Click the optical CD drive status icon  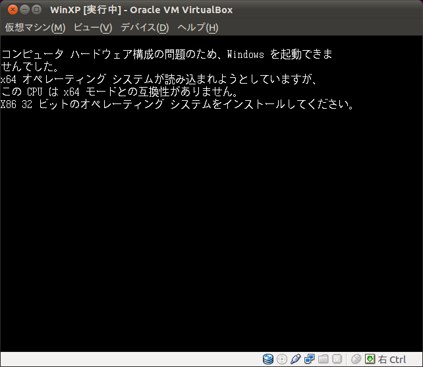tap(282, 359)
